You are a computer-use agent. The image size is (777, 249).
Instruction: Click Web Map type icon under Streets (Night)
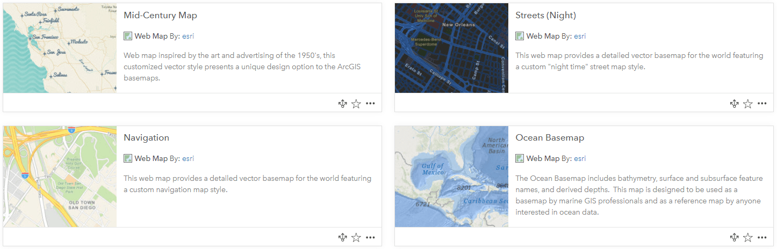(x=520, y=36)
